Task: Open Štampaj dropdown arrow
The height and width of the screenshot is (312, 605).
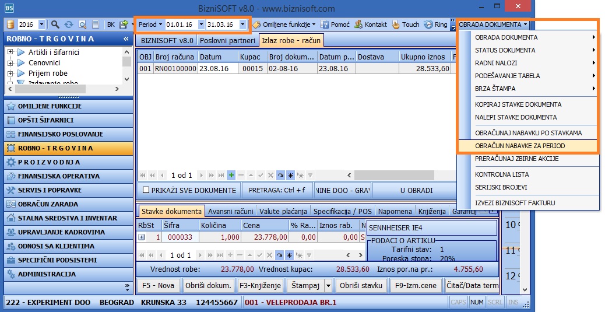Action: tap(328, 286)
